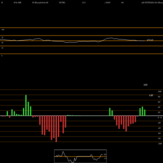
Task: Click the "SI & MR" header label
Action: pyautogui.click(x=17, y=3)
